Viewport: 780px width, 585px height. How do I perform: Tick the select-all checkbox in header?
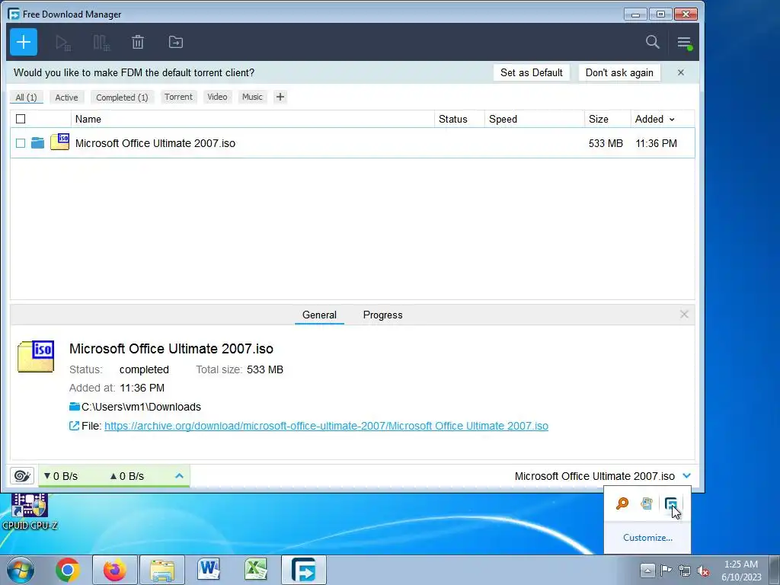tap(21, 119)
